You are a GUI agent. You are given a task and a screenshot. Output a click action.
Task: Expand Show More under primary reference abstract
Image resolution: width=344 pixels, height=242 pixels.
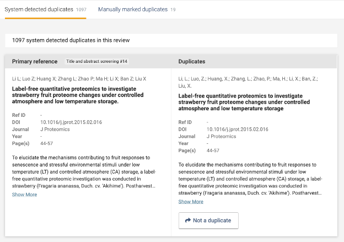[x=24, y=195]
